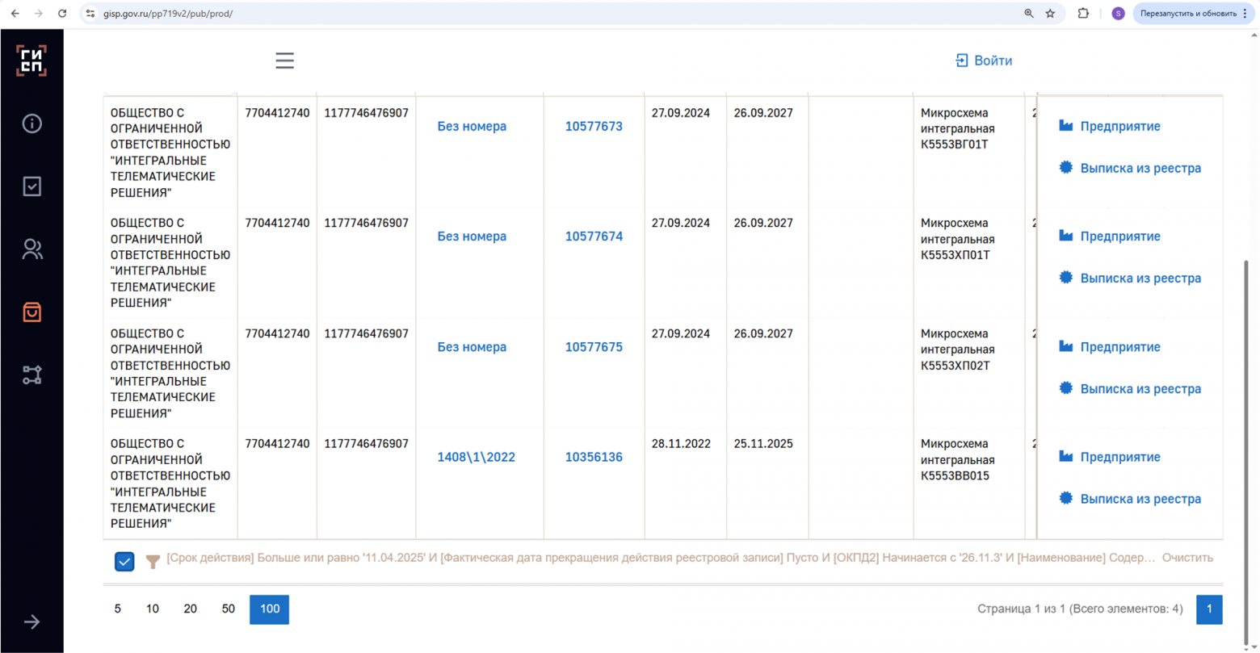Go to page 1 in the pager
This screenshot has width=1260, height=653.
click(1209, 609)
